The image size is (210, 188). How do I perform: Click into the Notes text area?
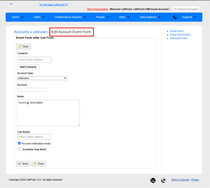pos(49,113)
